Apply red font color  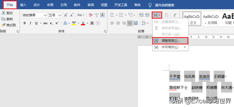(x=83, y=23)
